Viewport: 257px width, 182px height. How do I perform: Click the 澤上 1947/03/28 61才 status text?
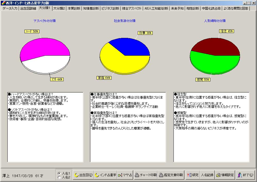(x=23, y=176)
